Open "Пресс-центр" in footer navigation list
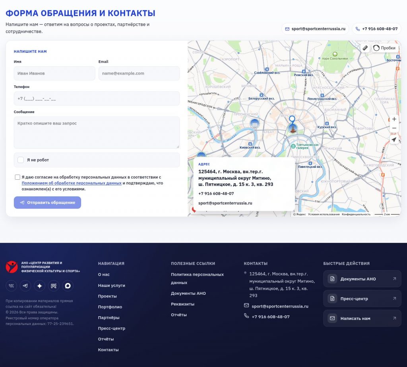This screenshot has width=407, height=367. (112, 329)
